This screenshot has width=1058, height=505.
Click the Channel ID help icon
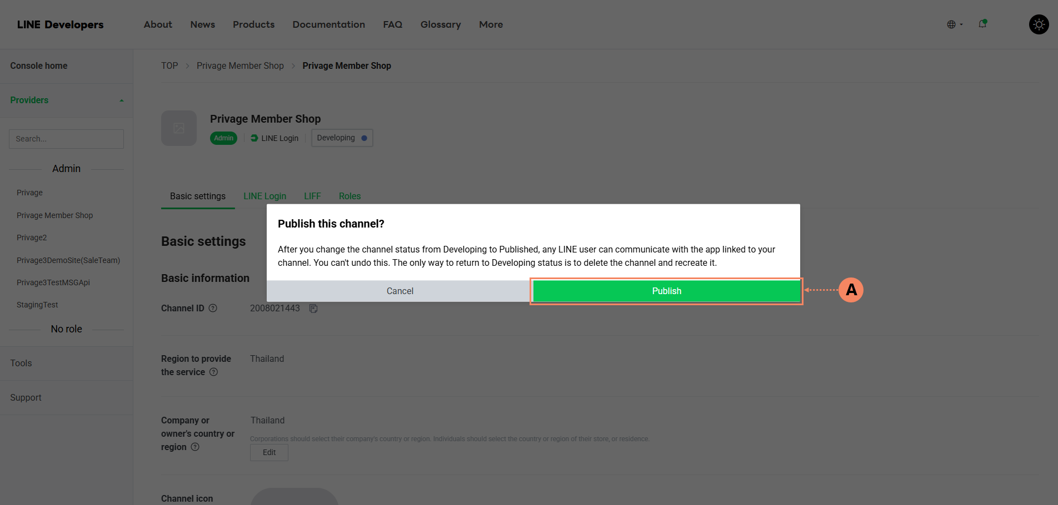coord(213,308)
